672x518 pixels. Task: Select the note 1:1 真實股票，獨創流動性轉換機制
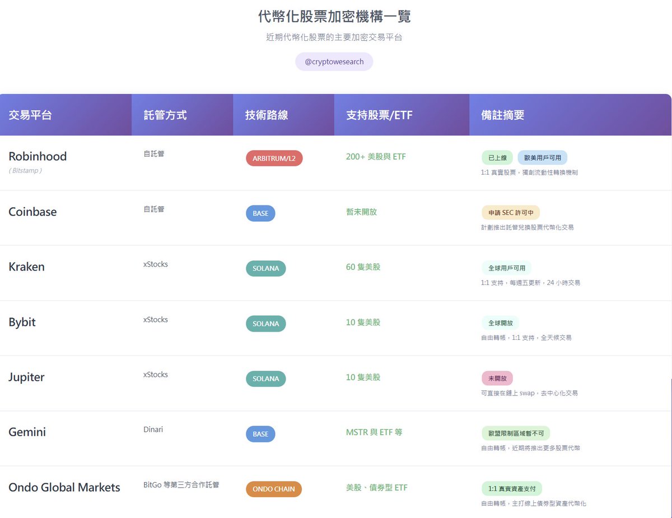tap(529, 172)
